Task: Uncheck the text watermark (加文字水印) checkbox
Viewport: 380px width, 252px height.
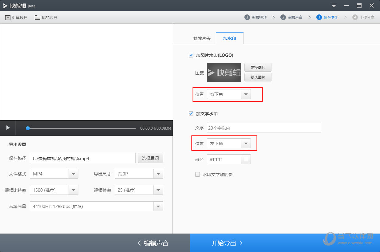Action: (x=191, y=114)
